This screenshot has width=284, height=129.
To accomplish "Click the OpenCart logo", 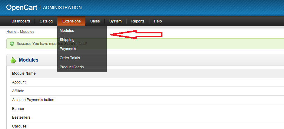I will 22,7.
